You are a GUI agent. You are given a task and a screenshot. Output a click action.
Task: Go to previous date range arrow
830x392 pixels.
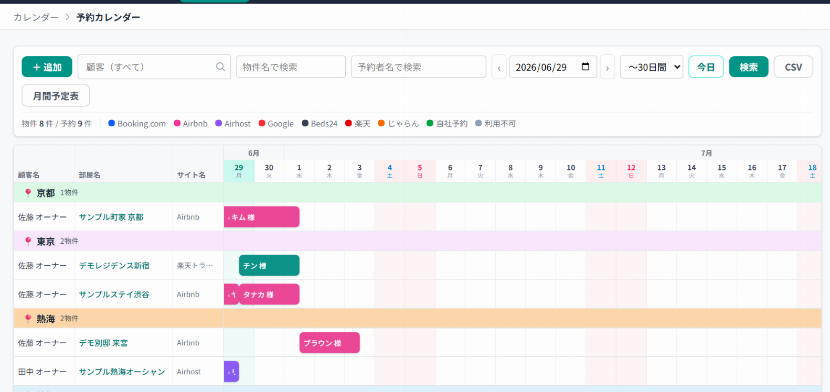coord(499,67)
